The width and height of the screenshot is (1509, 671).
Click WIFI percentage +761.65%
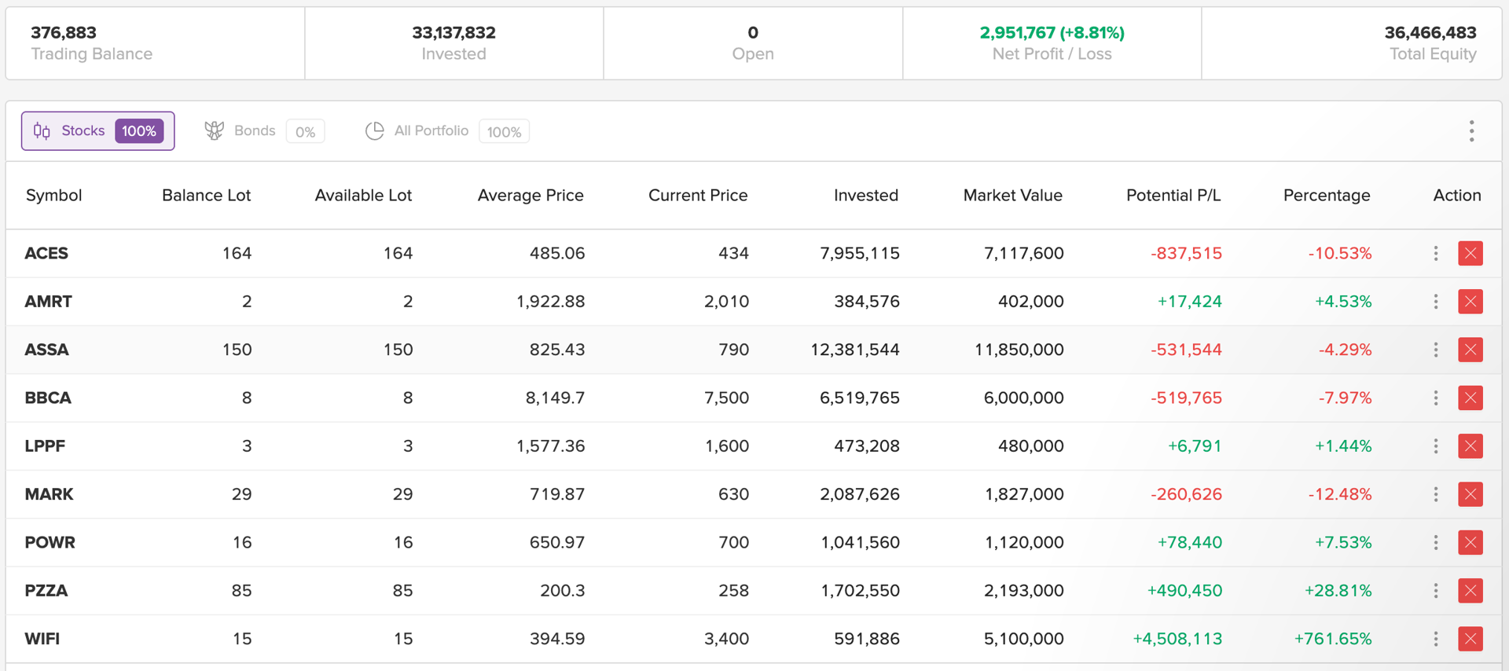(1333, 639)
